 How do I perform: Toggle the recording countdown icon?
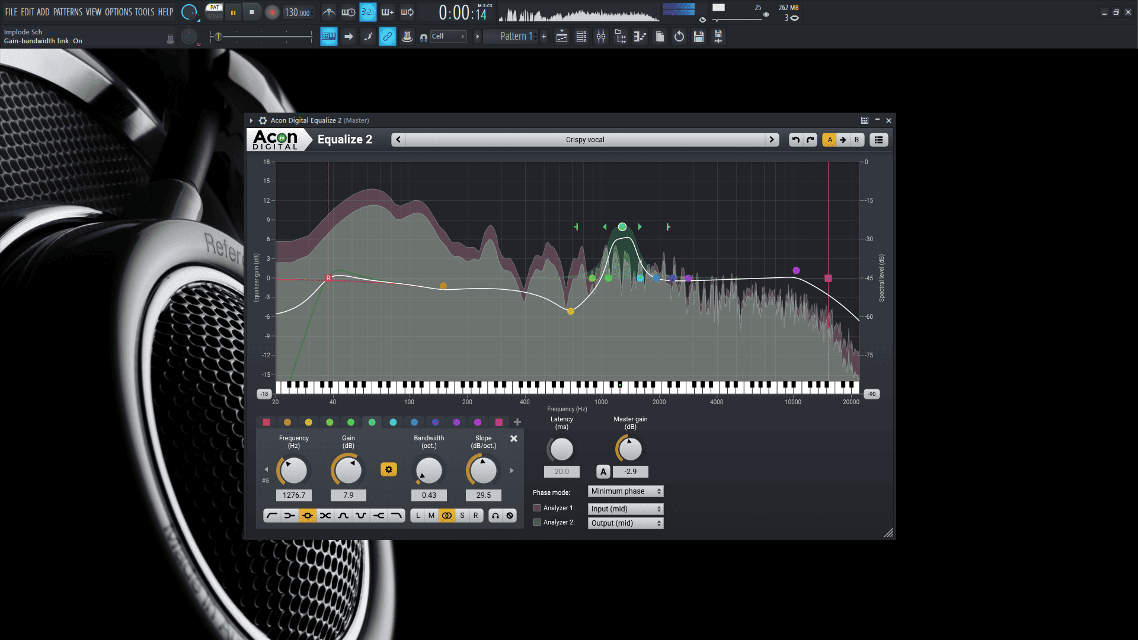tap(368, 12)
